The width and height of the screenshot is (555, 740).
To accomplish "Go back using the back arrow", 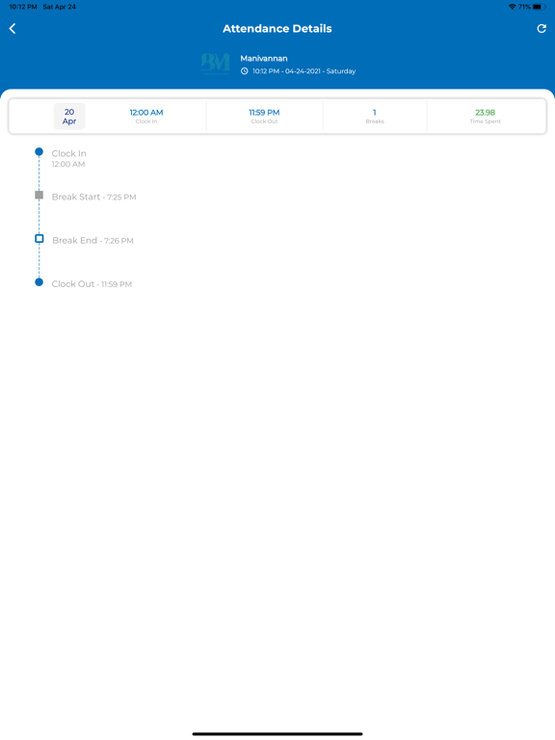I will tap(13, 29).
